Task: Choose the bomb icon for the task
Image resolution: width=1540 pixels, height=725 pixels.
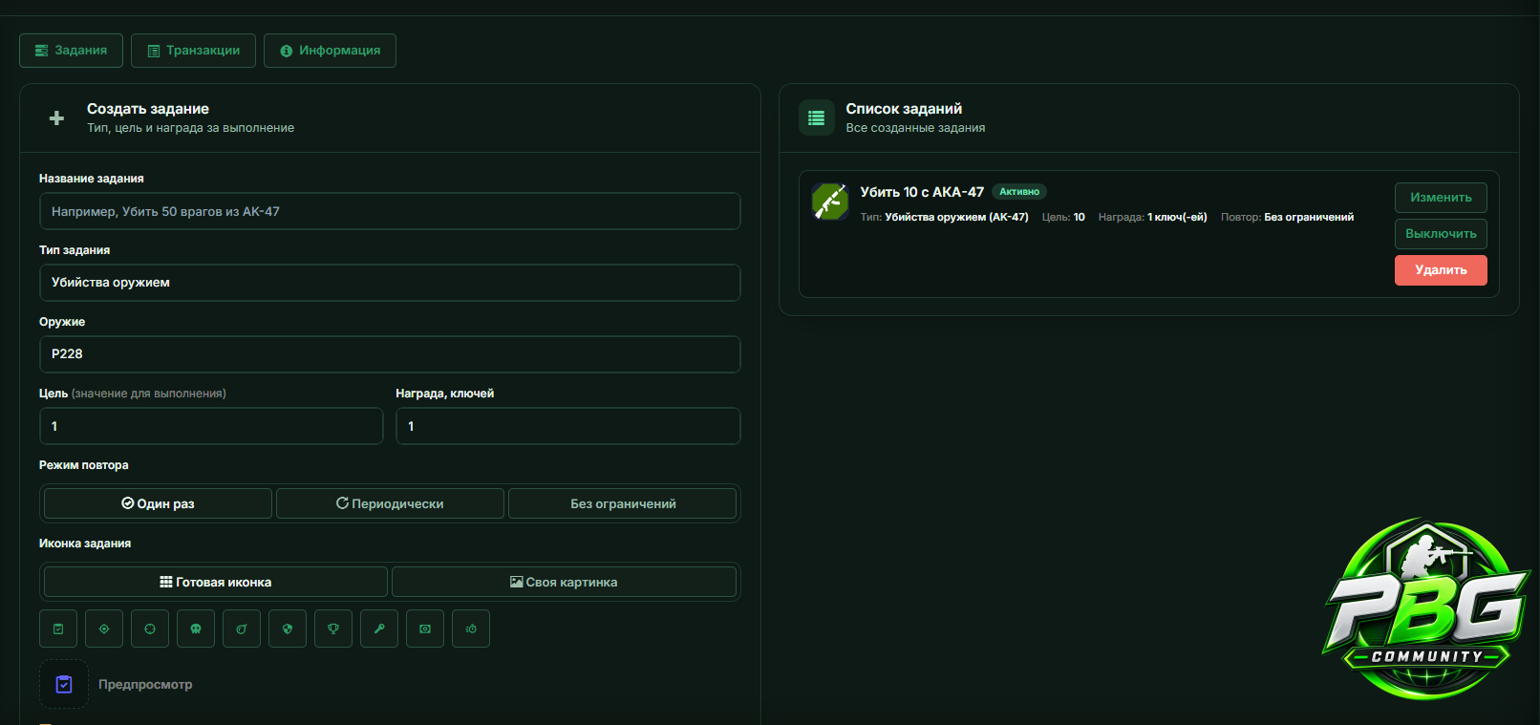Action: point(242,629)
